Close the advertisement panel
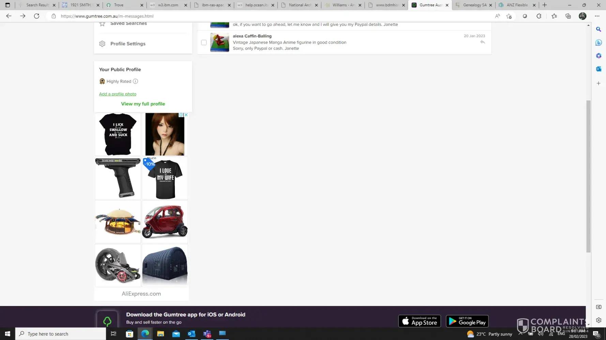Screen dimensions: 606x340 click(x=186, y=115)
